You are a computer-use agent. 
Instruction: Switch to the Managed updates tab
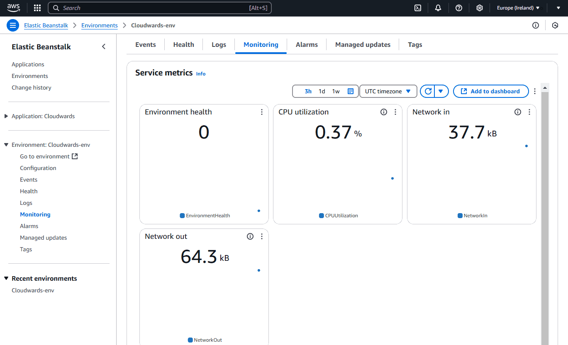363,45
